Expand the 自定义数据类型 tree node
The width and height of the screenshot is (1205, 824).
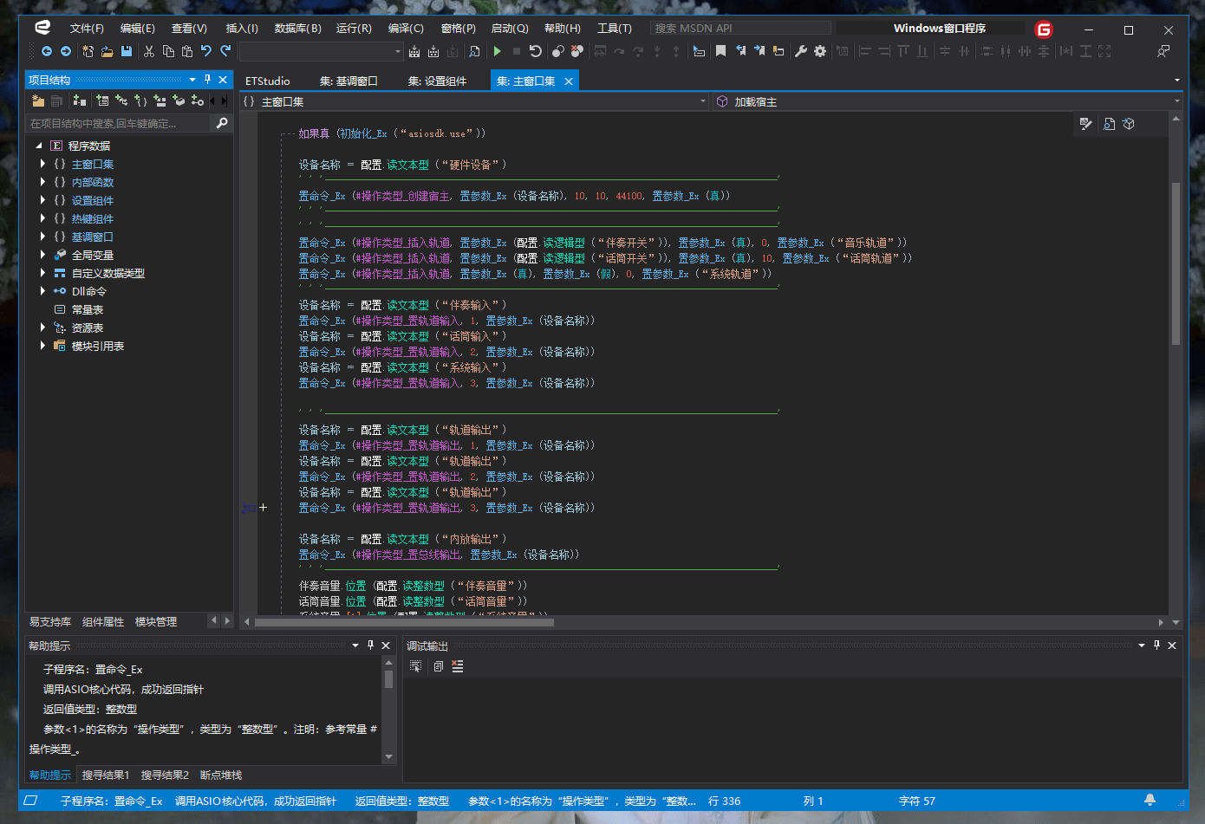point(42,273)
